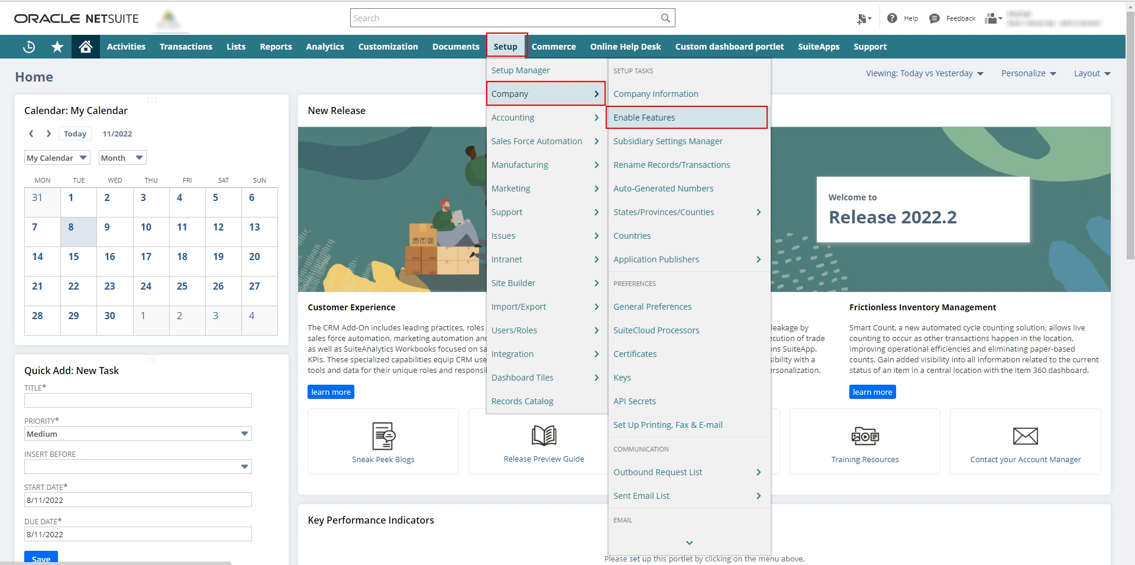The height and width of the screenshot is (565, 1135).
Task: Select Enable Features menu item
Action: 644,118
